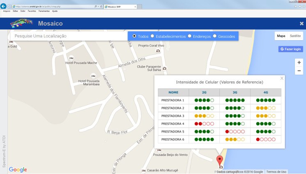Viewport: 306px width, 174px height.
Task: Click the Projeto Coral Vivo camera icon
Action: [158, 51]
